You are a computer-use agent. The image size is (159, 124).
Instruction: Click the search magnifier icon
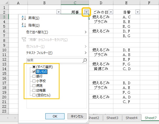(x=84, y=60)
